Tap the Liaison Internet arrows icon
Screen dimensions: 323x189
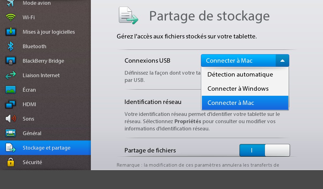[x=10, y=75]
